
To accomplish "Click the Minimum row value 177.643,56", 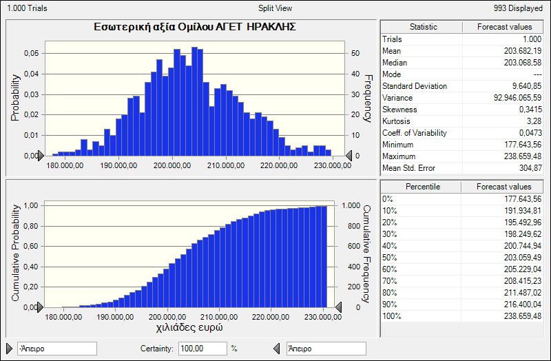I will click(523, 145).
